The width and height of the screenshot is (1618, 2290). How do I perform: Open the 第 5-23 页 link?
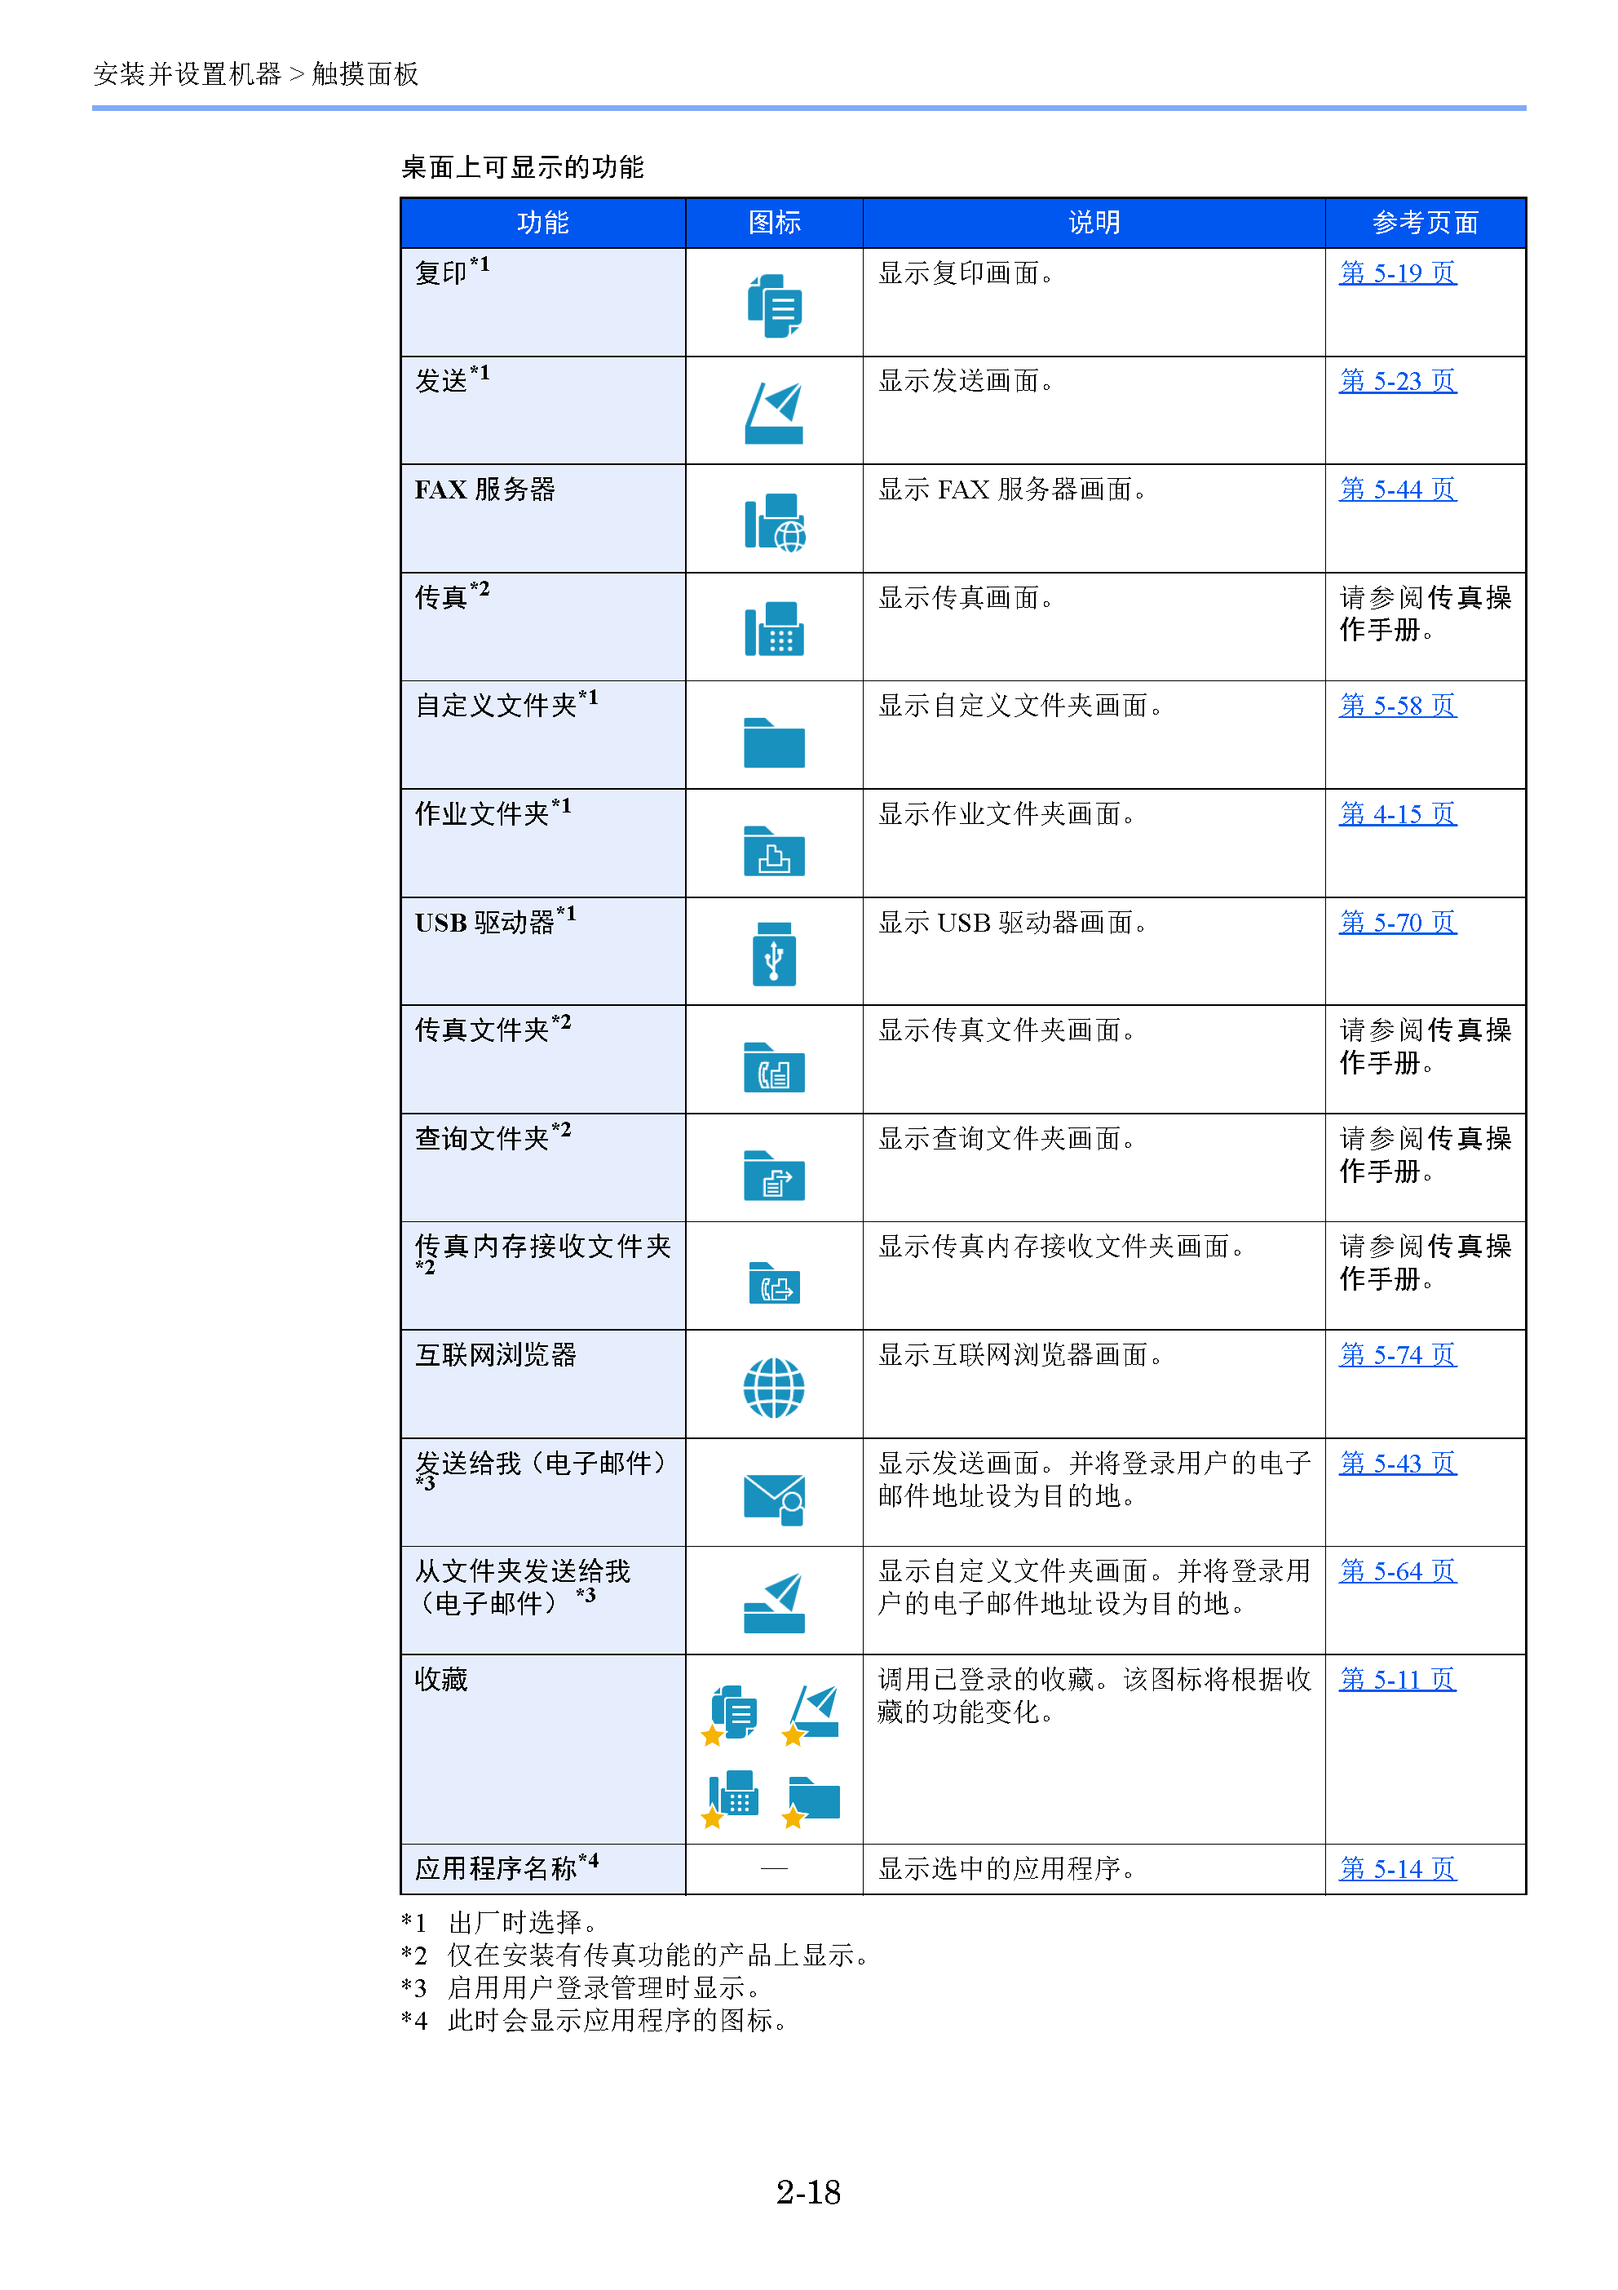tap(1398, 380)
